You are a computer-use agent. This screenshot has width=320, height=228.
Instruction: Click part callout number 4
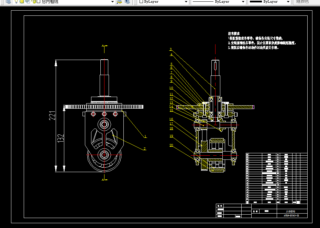click(x=171, y=55)
